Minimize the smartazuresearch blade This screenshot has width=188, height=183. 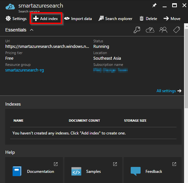pyautogui.click(x=165, y=7)
